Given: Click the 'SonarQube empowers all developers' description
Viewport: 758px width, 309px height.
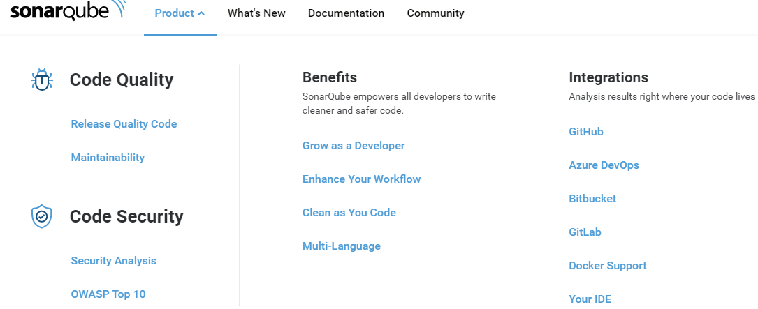Looking at the screenshot, I should tap(400, 103).
